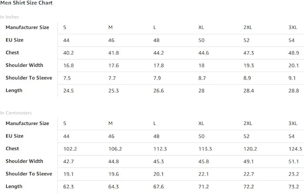This screenshot has width=304, height=193.
Task: Select the XL column header in the centimeters table
Action: pos(201,123)
